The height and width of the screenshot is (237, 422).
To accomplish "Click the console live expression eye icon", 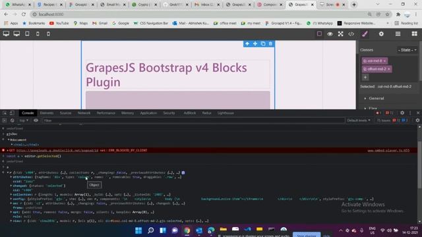I will coord(36,120).
